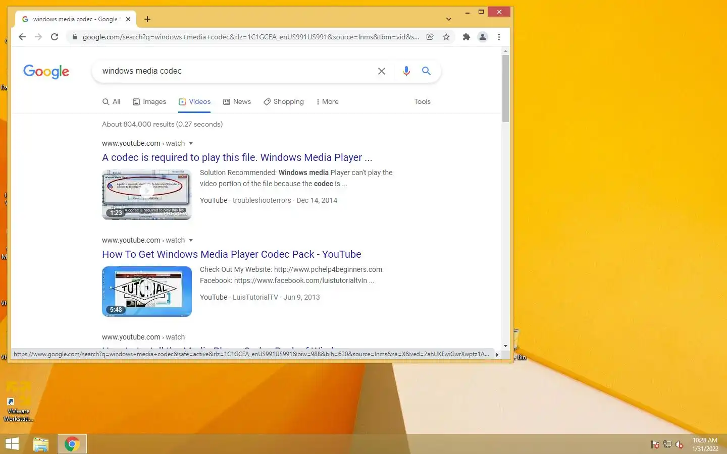
Task: Open "How To Get Windows Media Player Codec Pack" link
Action: click(231, 254)
